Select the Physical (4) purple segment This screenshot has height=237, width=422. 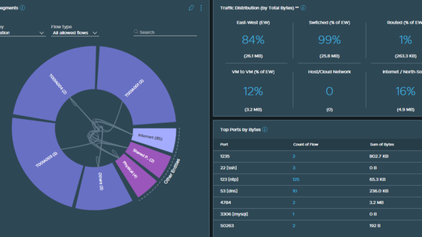click(135, 174)
